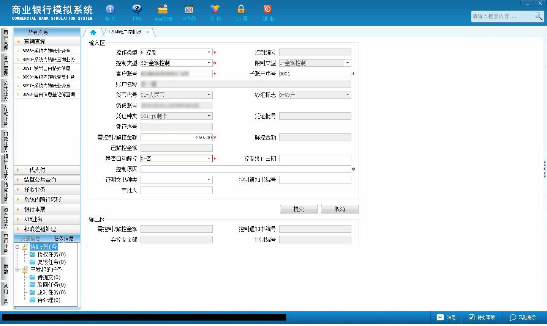Launch the 计算器 calculator icon

coord(189,13)
